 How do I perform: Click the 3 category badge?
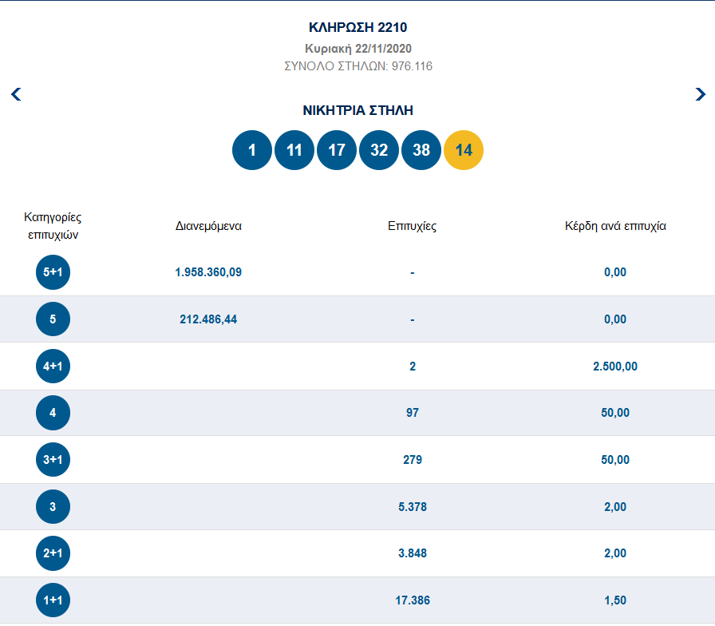click(53, 506)
